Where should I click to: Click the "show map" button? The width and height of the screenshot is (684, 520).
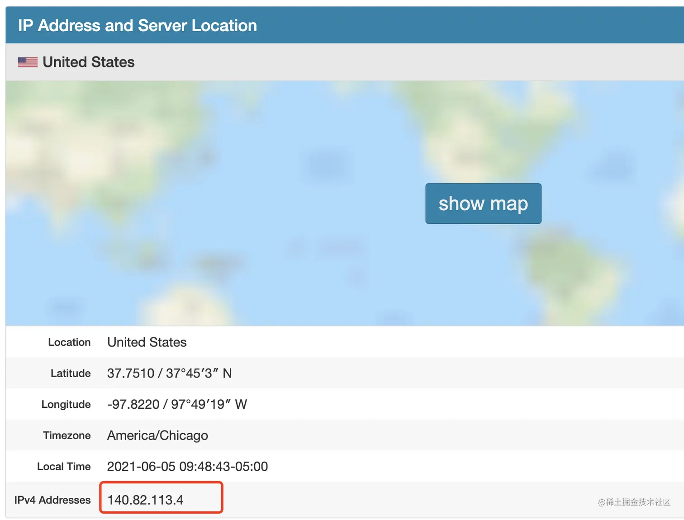483,203
